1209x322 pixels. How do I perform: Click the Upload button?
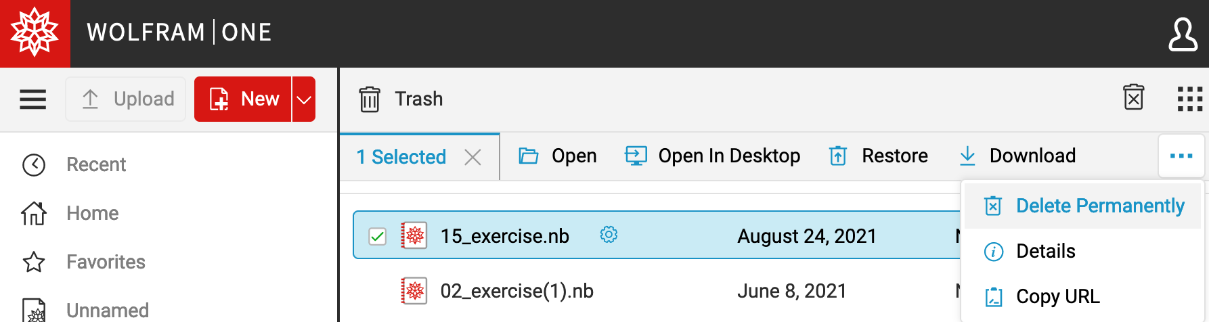click(126, 99)
